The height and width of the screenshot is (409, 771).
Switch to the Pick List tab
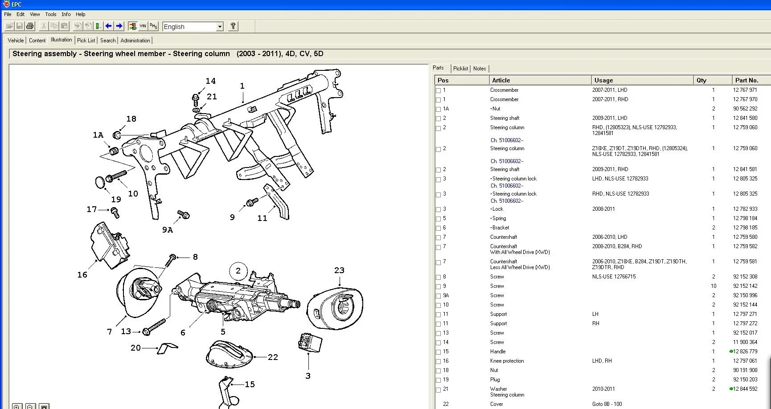pos(86,41)
